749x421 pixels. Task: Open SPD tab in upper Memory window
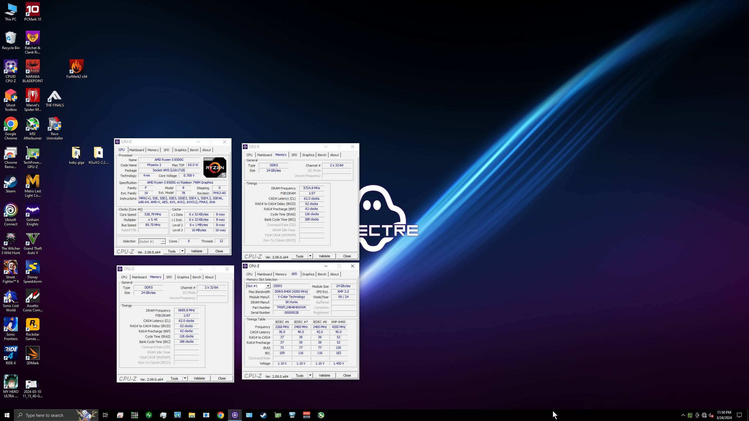[294, 155]
